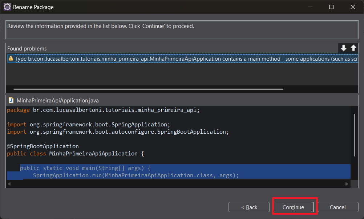The height and width of the screenshot is (219, 364).
Task: Click the Java file icon beside MinhaPrimeiraApiApplication.java
Action: pos(11,100)
